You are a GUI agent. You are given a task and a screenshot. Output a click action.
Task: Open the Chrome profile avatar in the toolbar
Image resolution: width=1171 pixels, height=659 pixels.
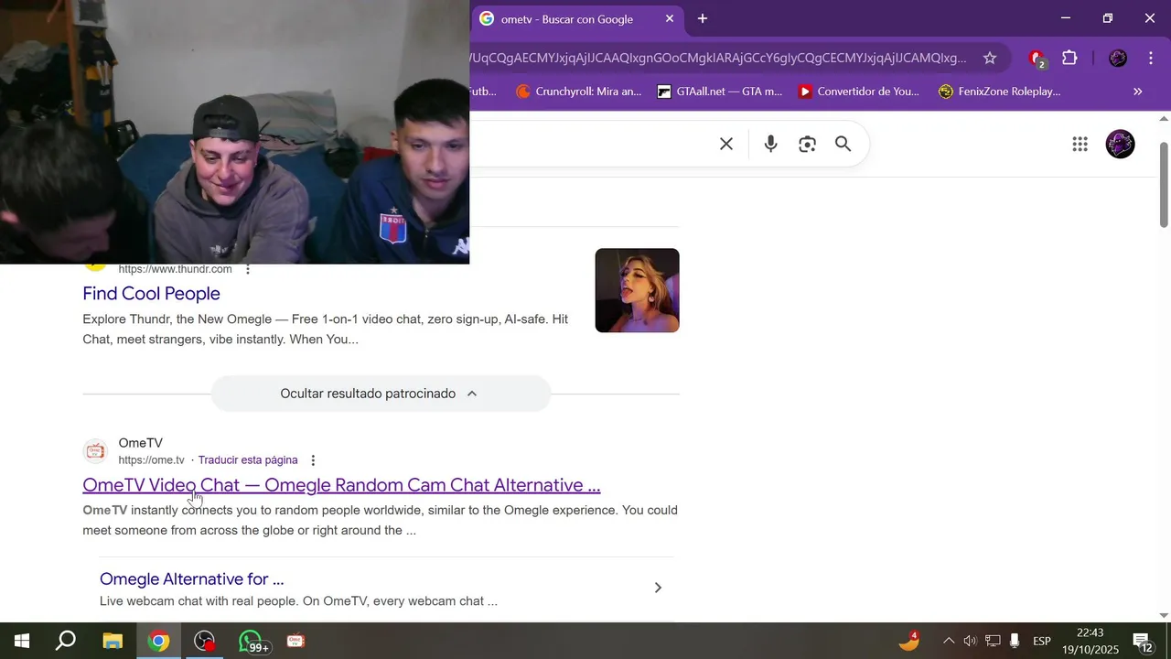click(1118, 58)
